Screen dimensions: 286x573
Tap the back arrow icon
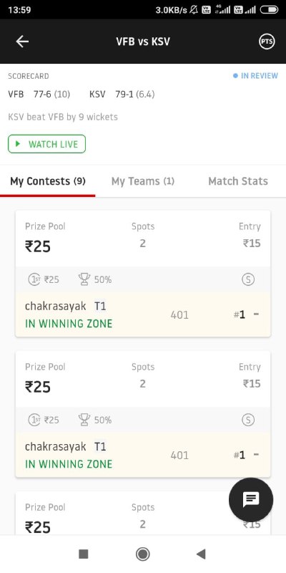coord(22,42)
